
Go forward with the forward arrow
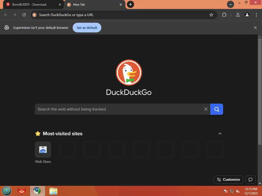(x=15, y=15)
